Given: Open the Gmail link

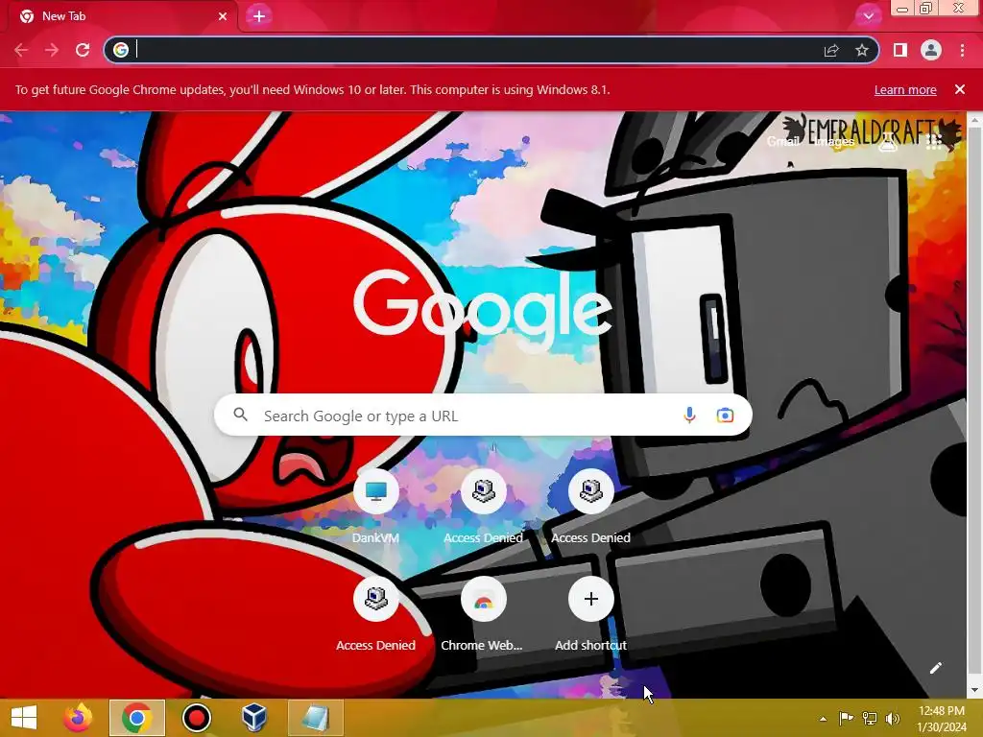Looking at the screenshot, I should 783,142.
